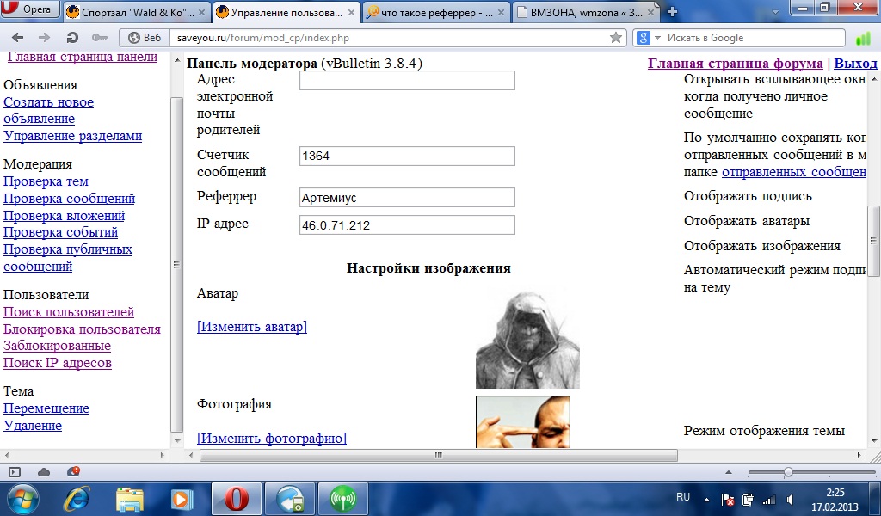
Task: Click the Выход logout link
Action: point(855,64)
